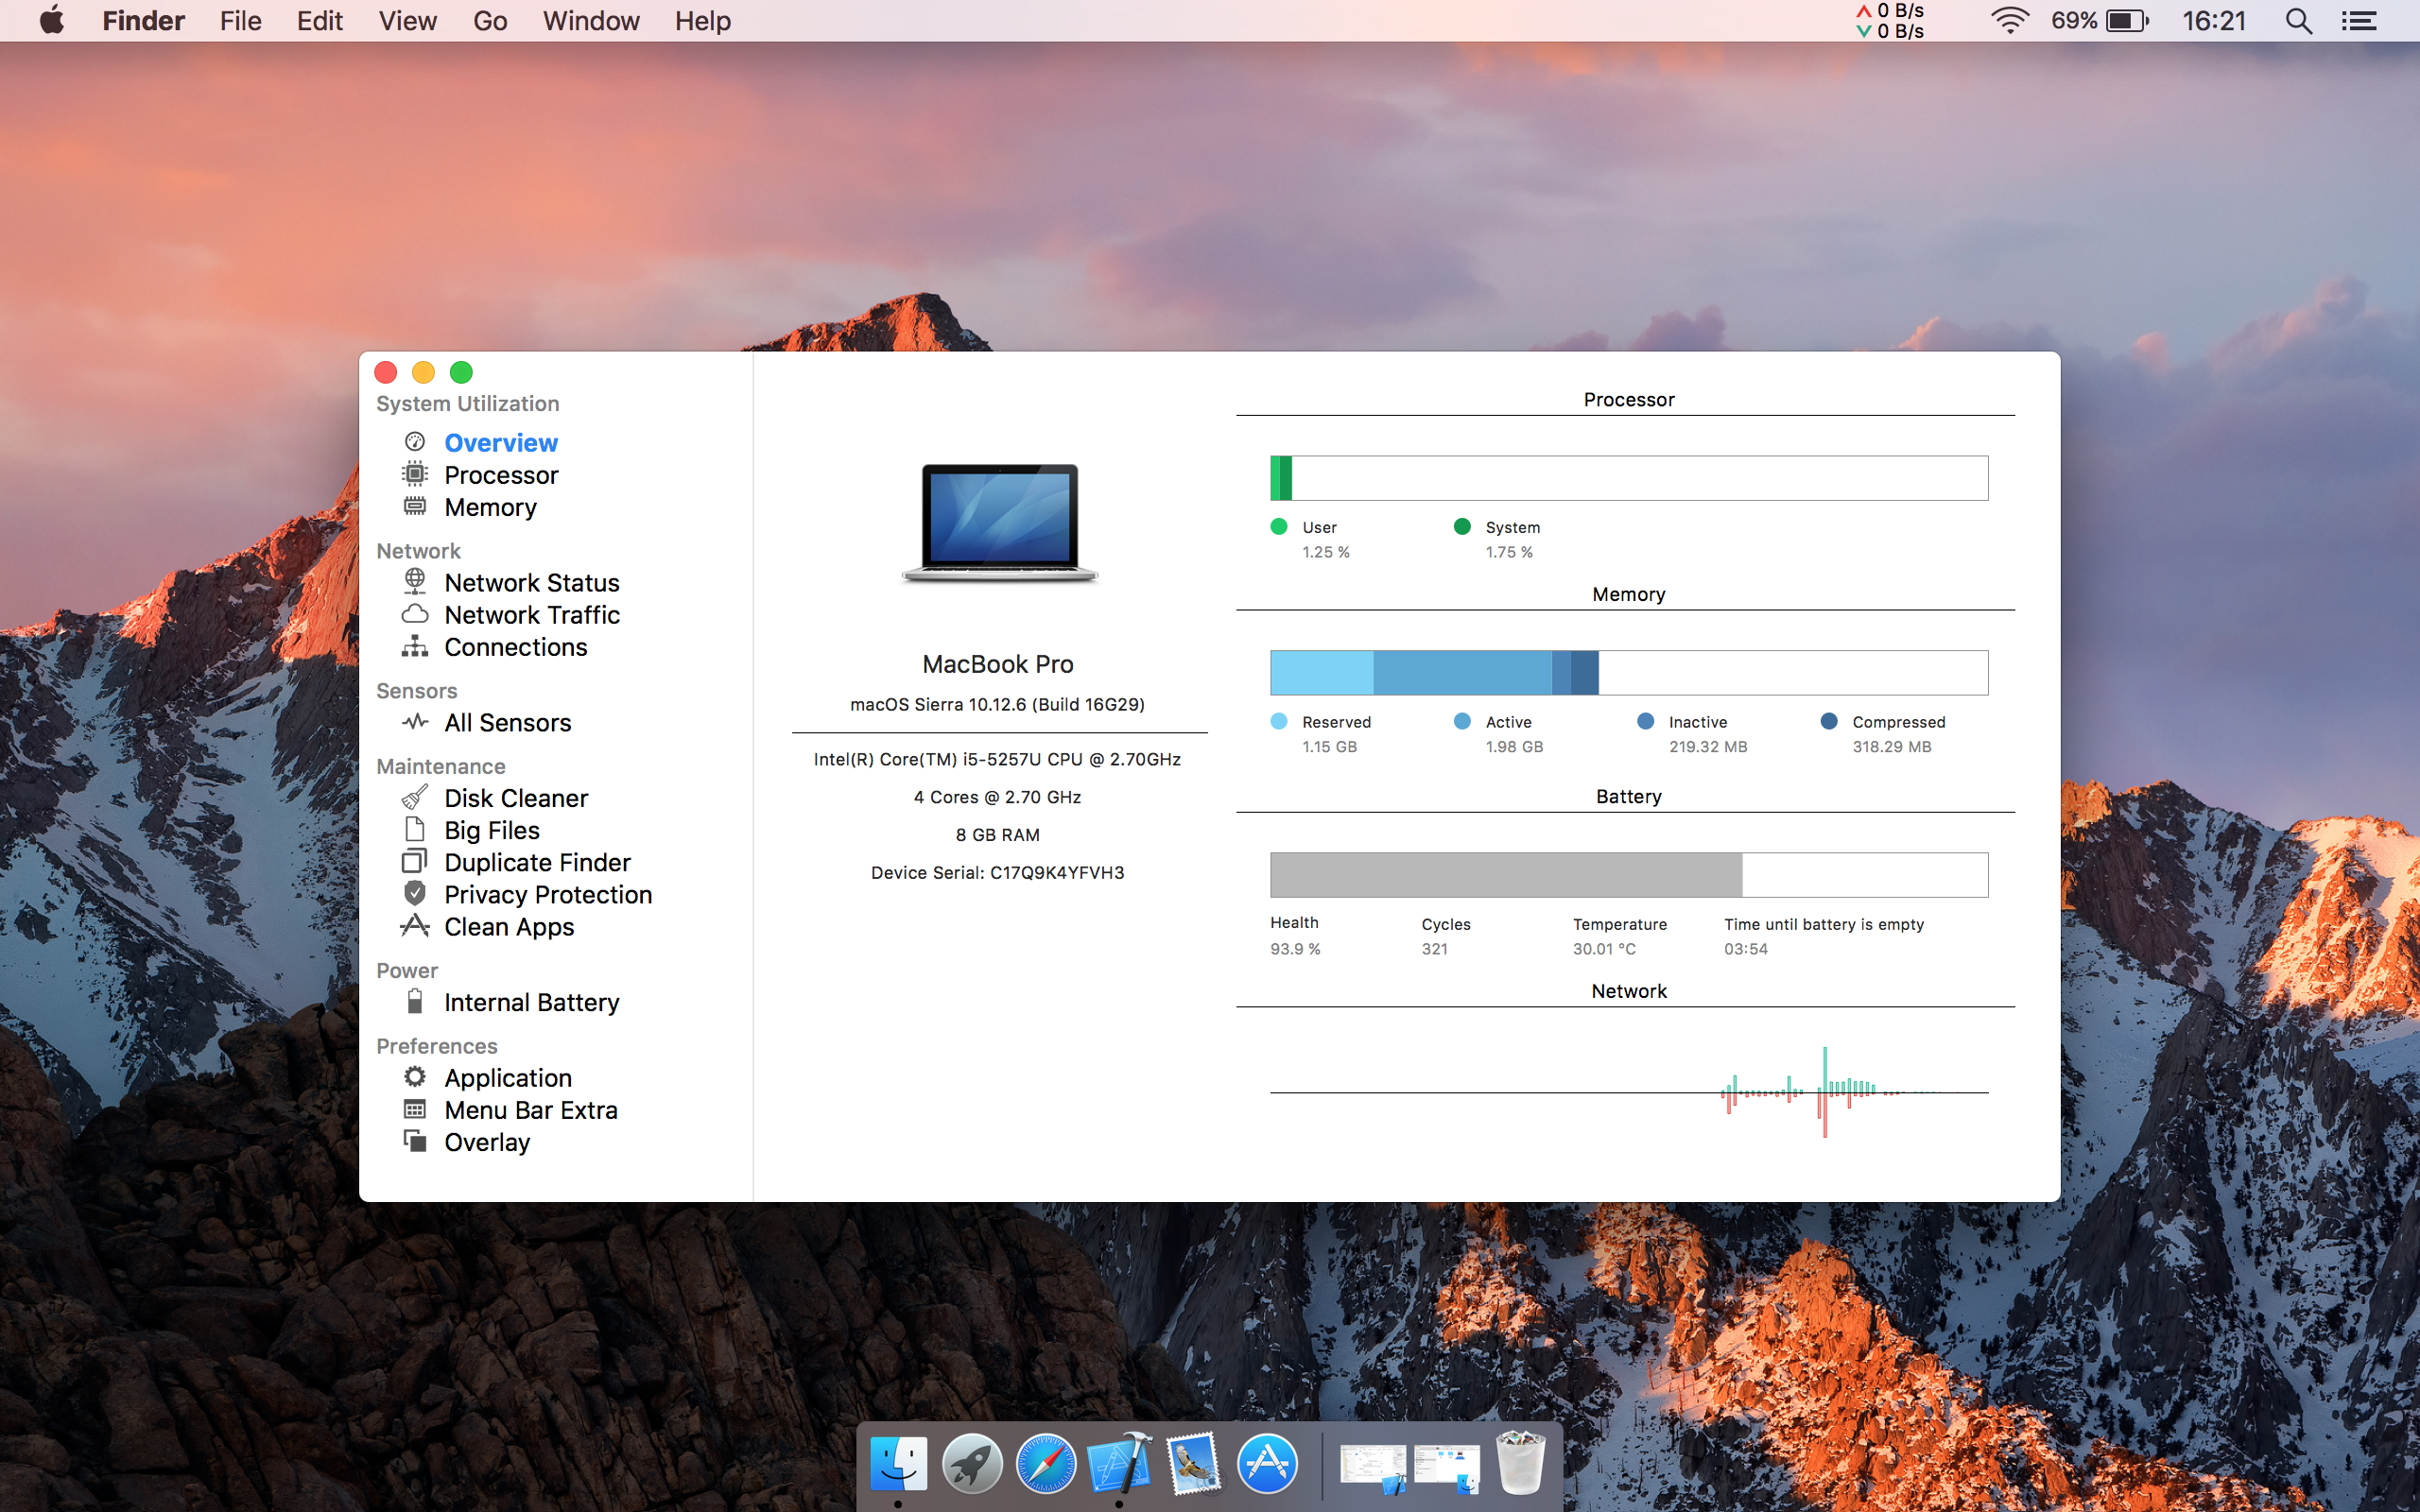The height and width of the screenshot is (1512, 2420).
Task: Click the battery level bar
Action: click(x=1629, y=875)
